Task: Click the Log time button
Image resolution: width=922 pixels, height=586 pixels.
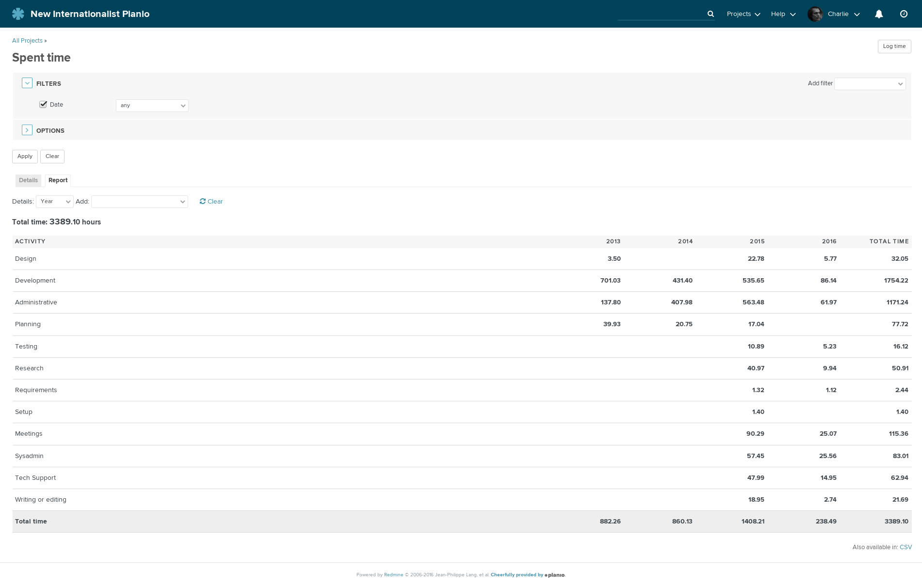Action: 894,47
